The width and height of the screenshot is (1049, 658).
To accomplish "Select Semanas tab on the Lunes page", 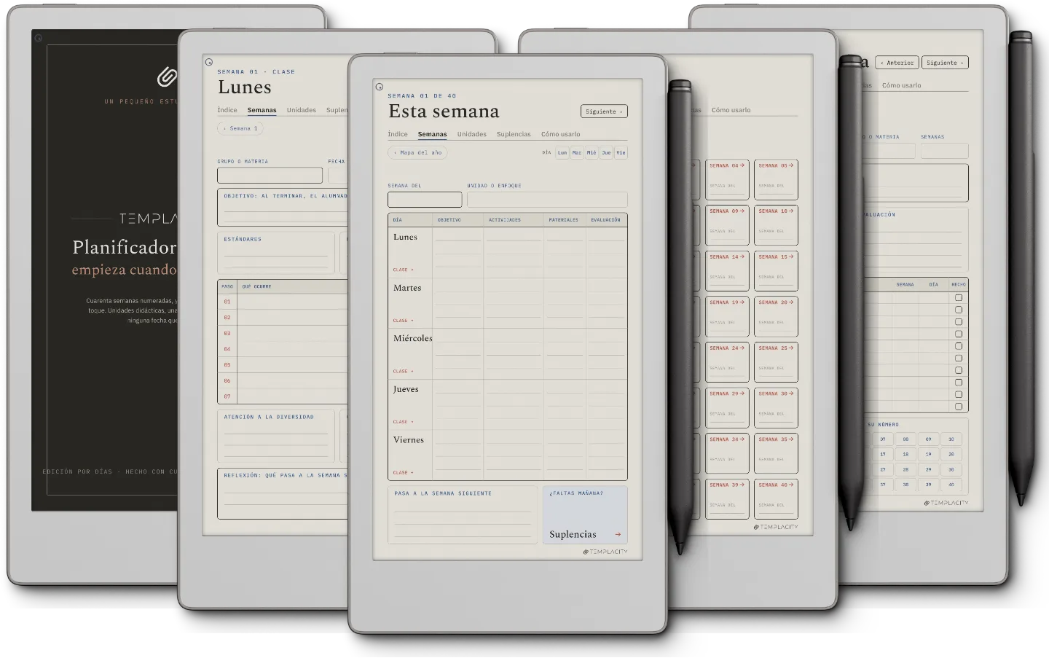I will (262, 110).
